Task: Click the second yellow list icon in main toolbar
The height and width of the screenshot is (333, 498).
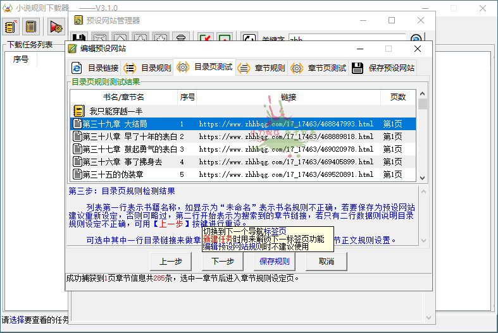Action: (x=31, y=27)
